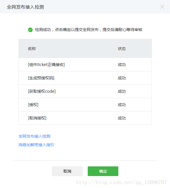Click 成功 status in 组件ticket正确接收 row
Screen dimensions: 170x188
pos(122,65)
